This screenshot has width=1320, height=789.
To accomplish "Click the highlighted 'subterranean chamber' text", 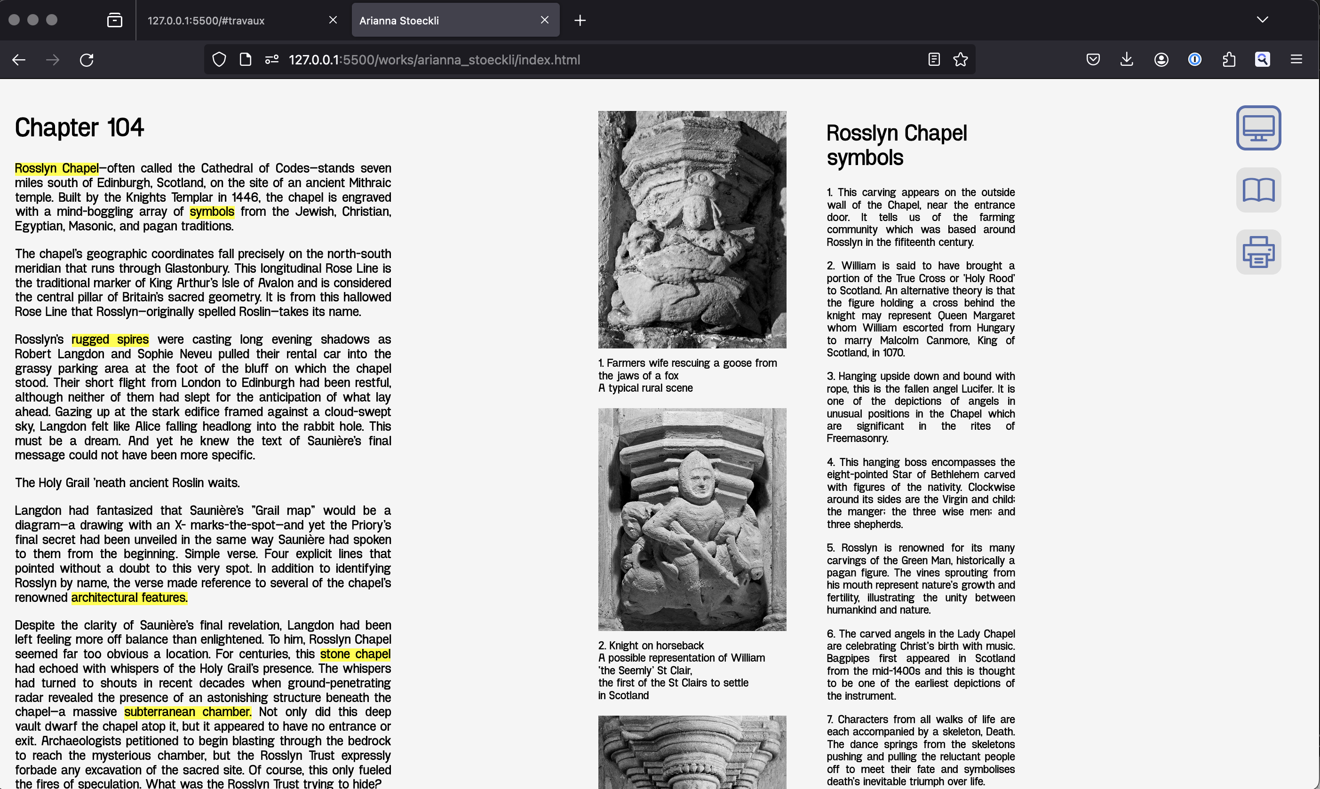I will coord(187,711).
